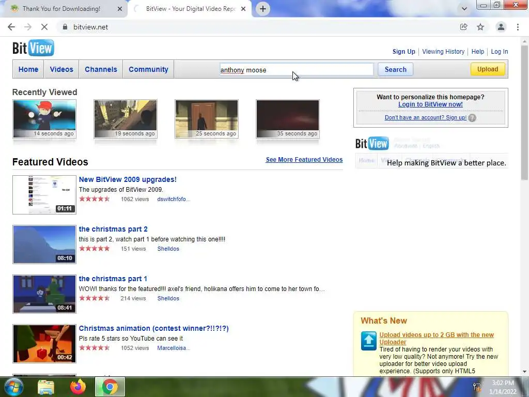Open recently viewed thumbnail 25 seconds ago

tap(207, 119)
